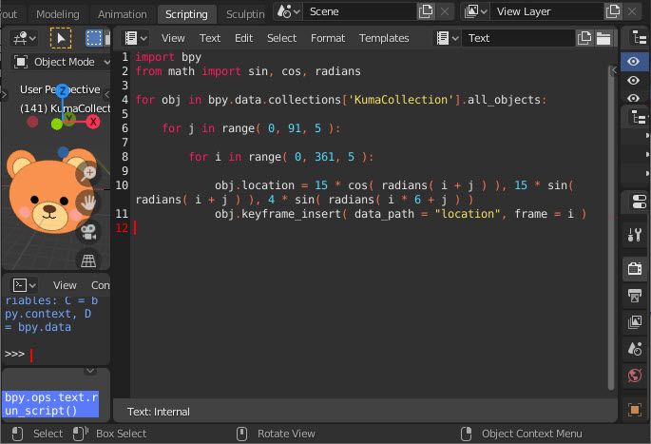Toggle the second eye icon in the outliner
The width and height of the screenshot is (651, 444).
[x=634, y=80]
